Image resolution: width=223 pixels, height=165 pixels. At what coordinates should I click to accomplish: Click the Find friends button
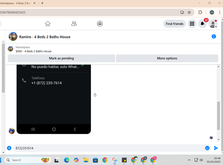(x=174, y=24)
